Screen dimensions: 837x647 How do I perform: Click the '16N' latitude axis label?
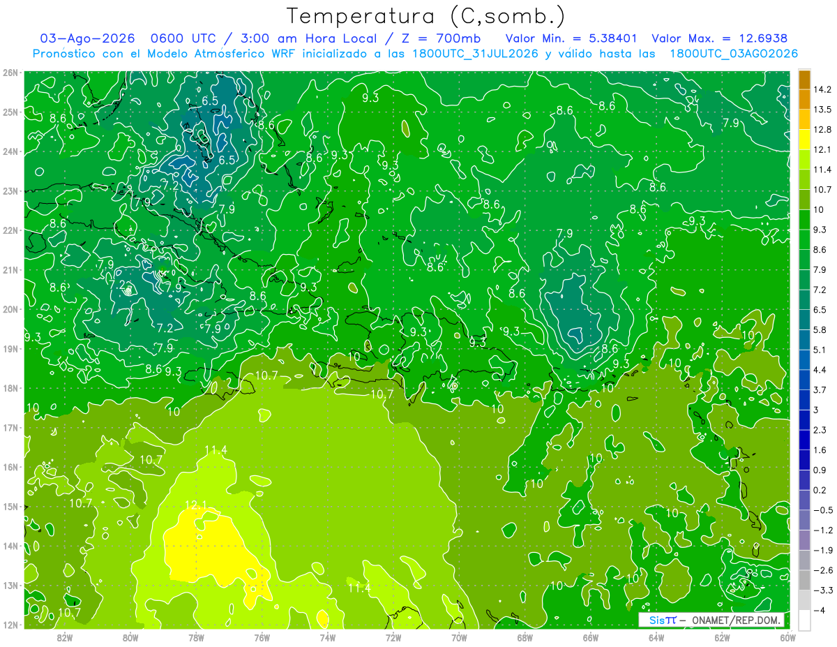coord(10,467)
